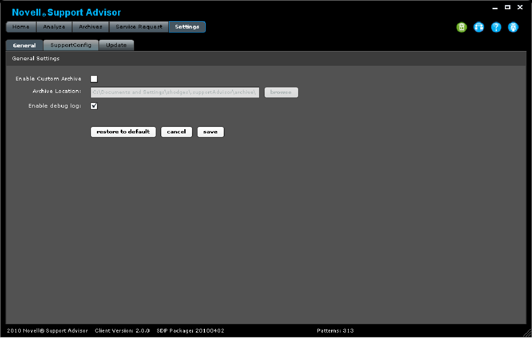Screen dimensions: 532x338
Task: Click the restore to default button
Action: tap(123, 132)
